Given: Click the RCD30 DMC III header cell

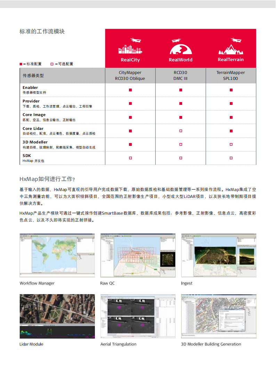Looking at the screenshot, I should [x=181, y=76].
